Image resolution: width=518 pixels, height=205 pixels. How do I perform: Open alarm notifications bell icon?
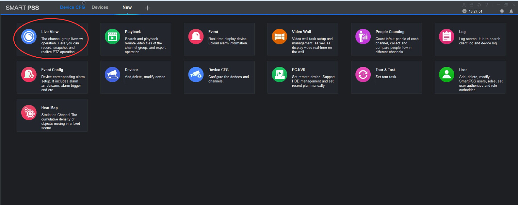tap(511, 11)
